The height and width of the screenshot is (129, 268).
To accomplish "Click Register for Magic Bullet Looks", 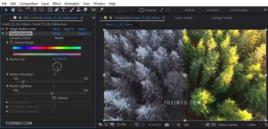I will coord(69,29).
